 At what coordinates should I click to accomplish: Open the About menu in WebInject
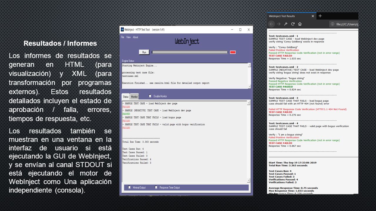click(135, 37)
